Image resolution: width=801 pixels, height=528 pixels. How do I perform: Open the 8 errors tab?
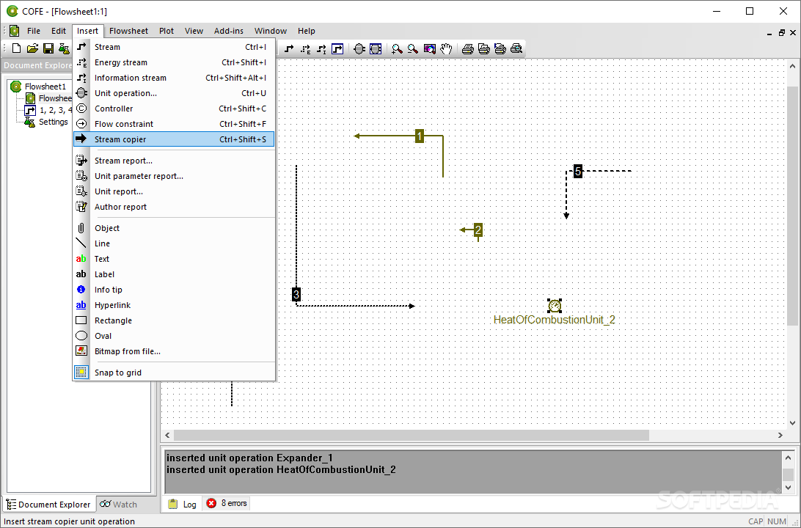(x=227, y=504)
